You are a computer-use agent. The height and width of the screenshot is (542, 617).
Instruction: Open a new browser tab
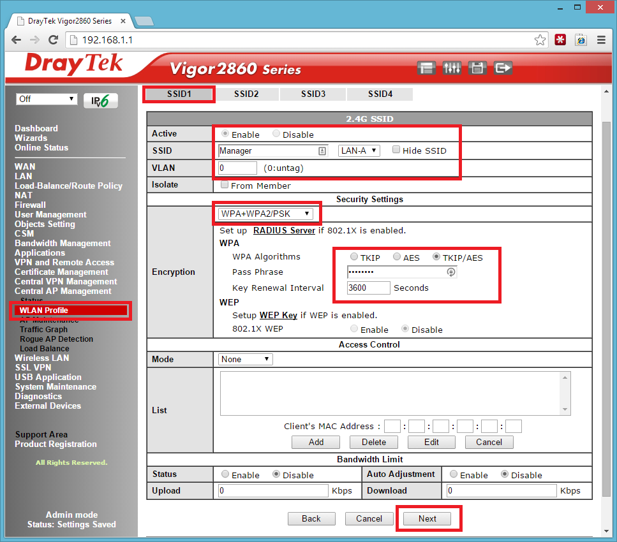click(144, 21)
